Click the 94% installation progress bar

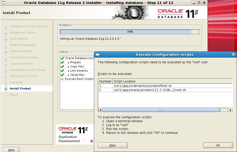(x=130, y=32)
